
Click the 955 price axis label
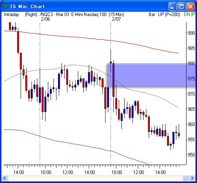(191, 140)
